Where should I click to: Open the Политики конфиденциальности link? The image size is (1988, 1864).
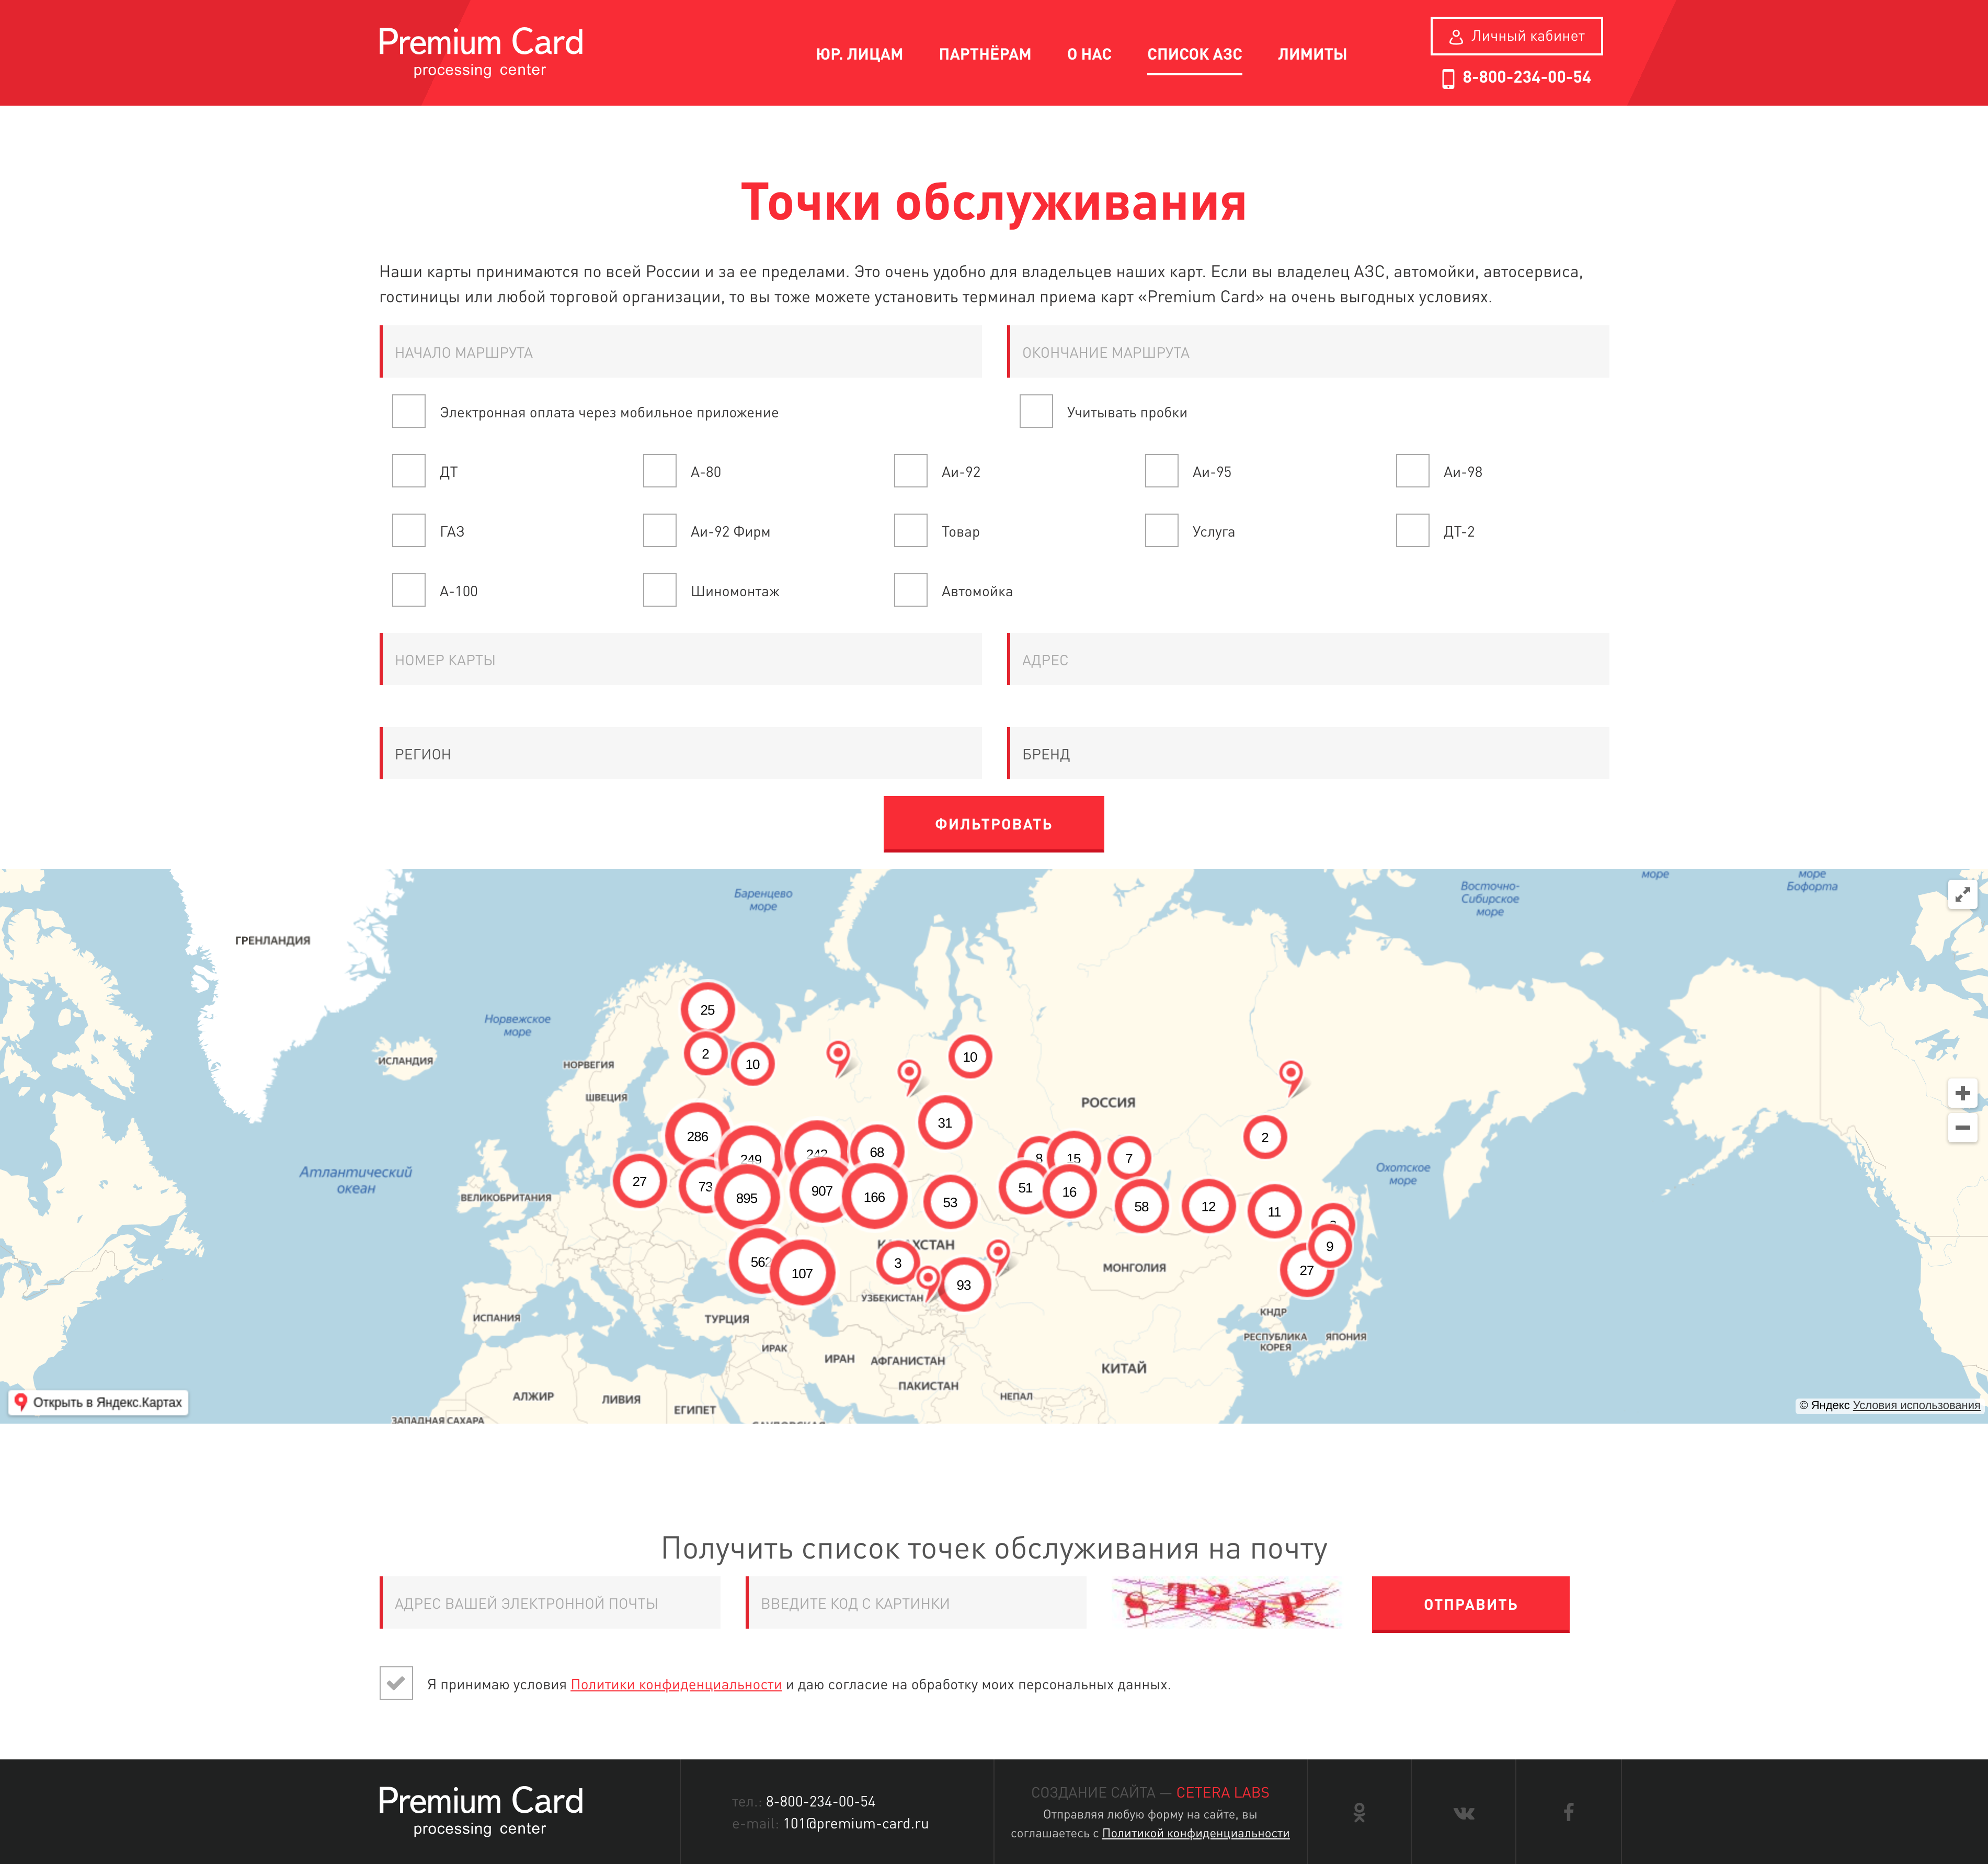(675, 1683)
